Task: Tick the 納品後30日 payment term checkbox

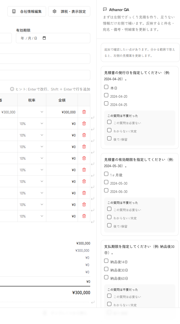Action: (x=106, y=269)
